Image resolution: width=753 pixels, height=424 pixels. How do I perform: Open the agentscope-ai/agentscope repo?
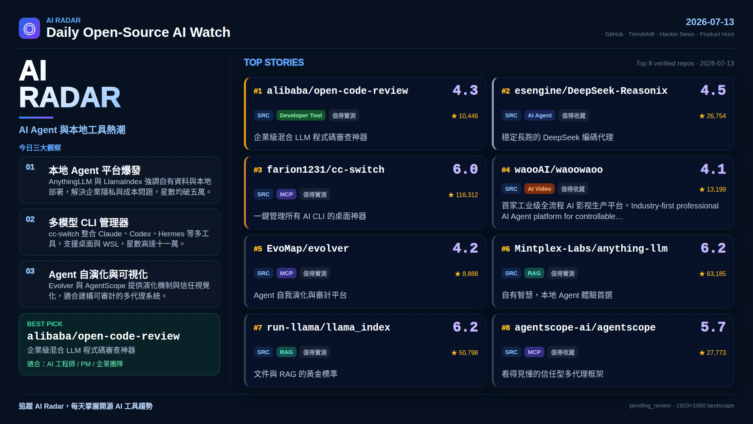[x=585, y=327]
